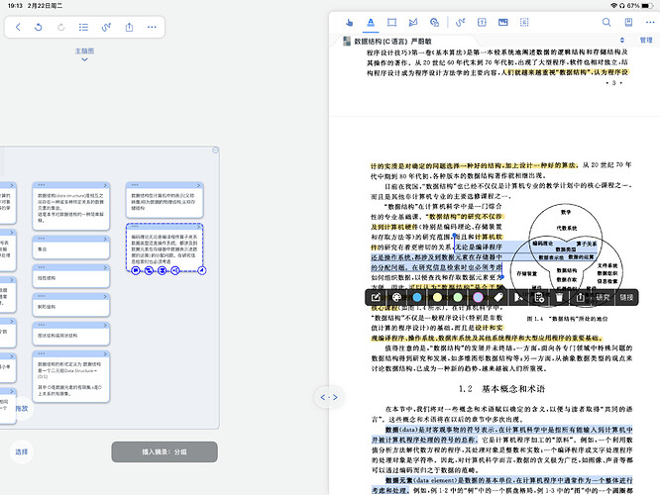Screen dimensions: 660x495
Task: Open the 树形结构 card dots menu
Action: [x=42, y=296]
